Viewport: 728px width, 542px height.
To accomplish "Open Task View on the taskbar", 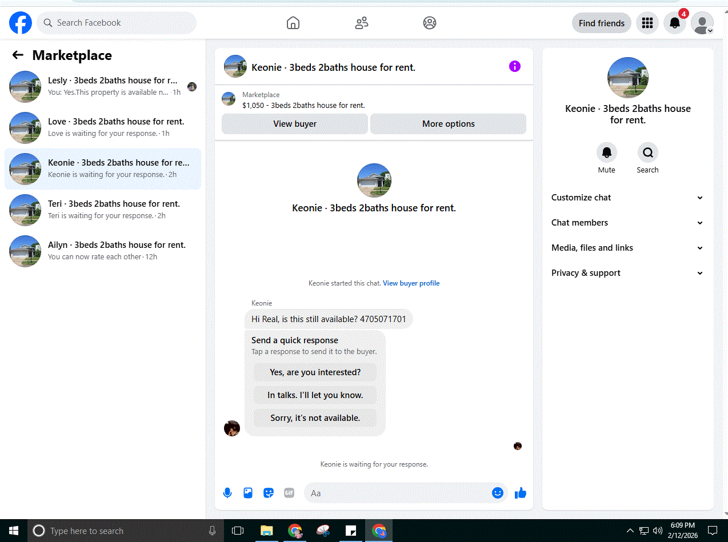I will click(x=238, y=531).
